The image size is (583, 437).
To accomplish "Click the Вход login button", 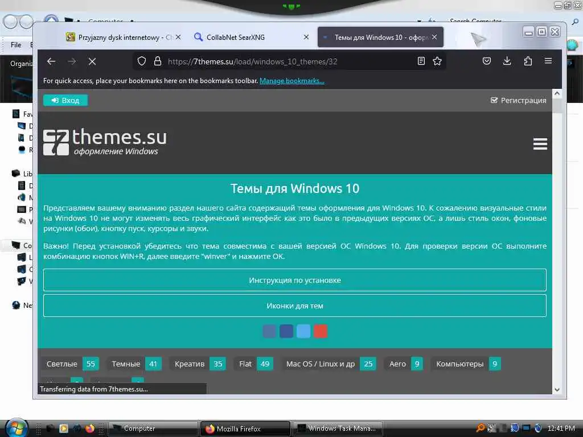I will click(65, 100).
